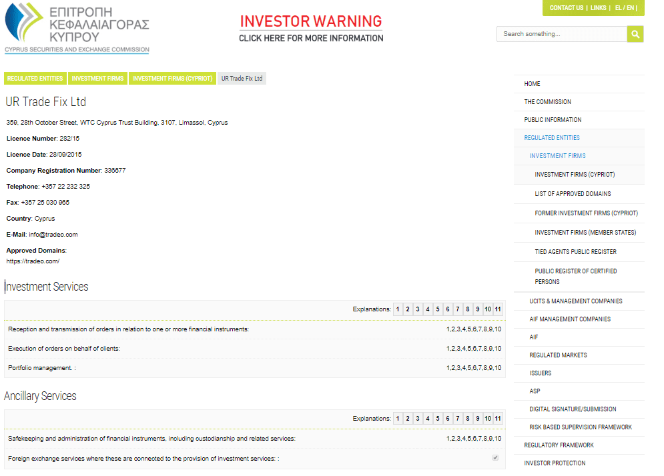Click the green search magnifier icon
664x476 pixels.
(x=635, y=33)
